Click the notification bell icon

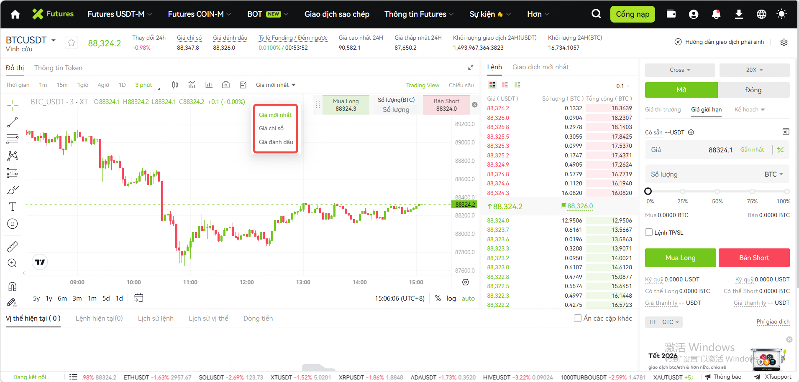716,14
